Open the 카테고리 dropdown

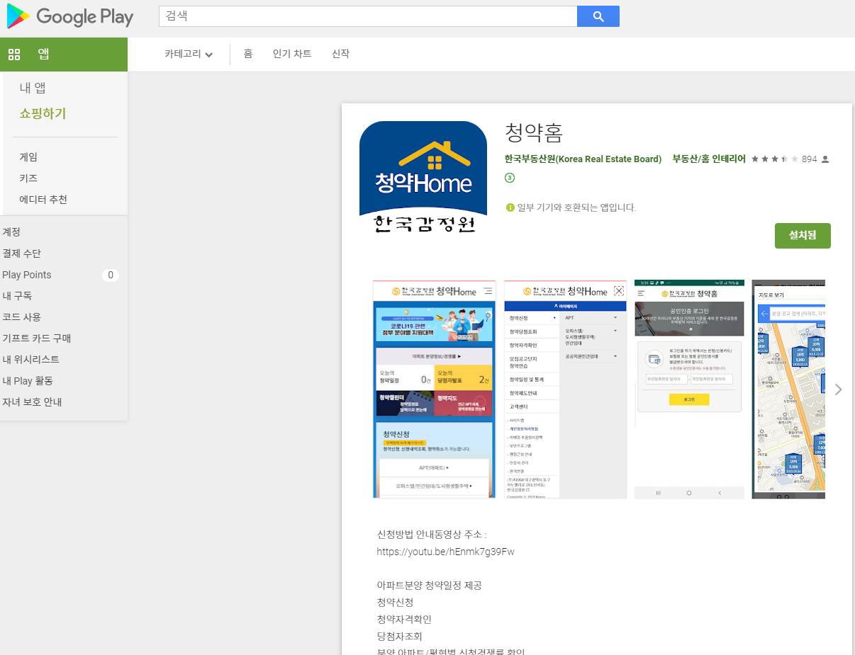(x=189, y=55)
